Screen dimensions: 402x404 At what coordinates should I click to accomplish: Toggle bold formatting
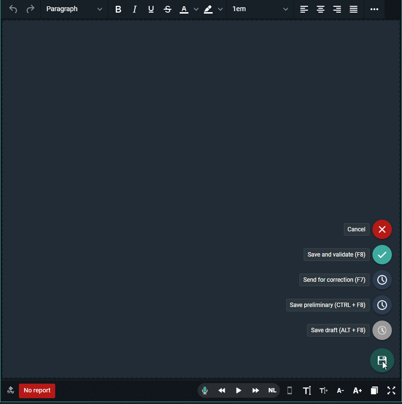coord(118,9)
